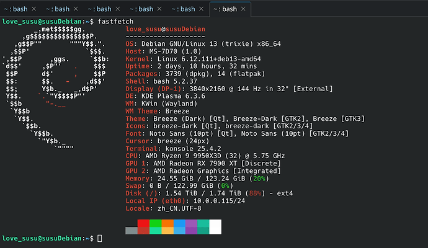Click the Local IP value '10.0.0.115/24'
The height and width of the screenshot is (248, 428).
tap(219, 201)
